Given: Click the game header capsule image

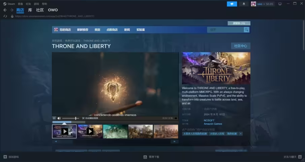Looking at the screenshot, I should pyautogui.click(x=216, y=68).
